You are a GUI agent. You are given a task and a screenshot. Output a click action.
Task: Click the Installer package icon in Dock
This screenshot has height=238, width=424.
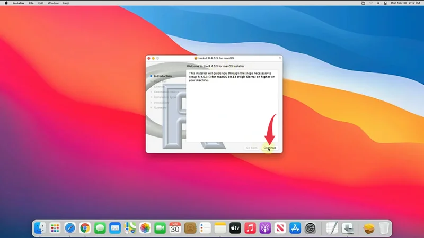pos(369,228)
